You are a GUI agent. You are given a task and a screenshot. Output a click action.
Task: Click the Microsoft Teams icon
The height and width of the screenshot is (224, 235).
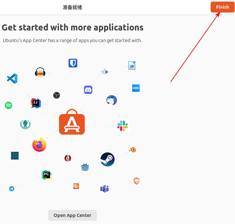pos(105,189)
